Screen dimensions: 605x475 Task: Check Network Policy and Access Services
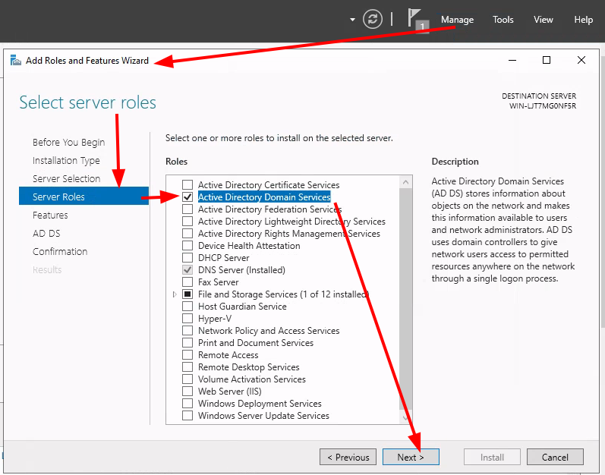click(187, 330)
